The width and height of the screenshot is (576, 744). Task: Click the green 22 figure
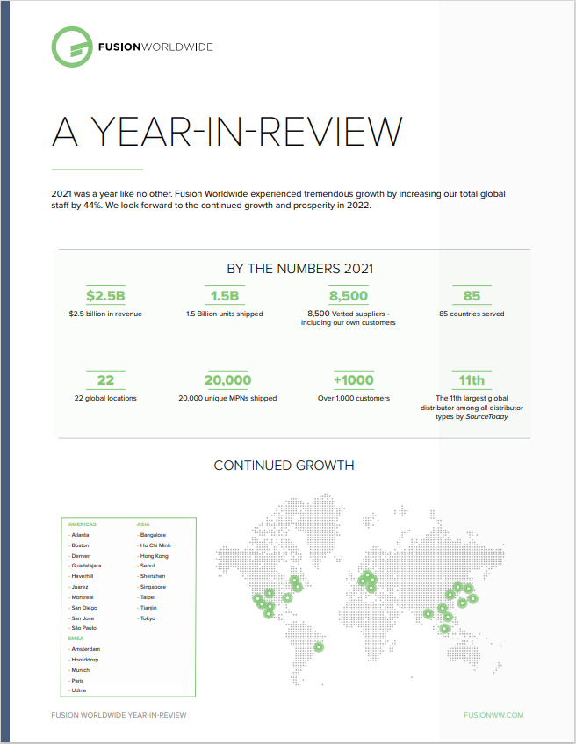(105, 380)
